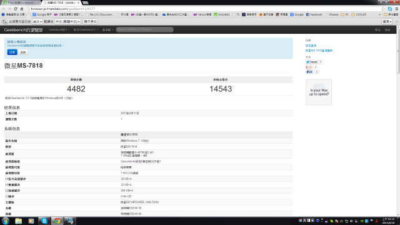Screen dimensions: 400x225
Task: Open the COOLER bookmarks folder
Action: click(x=359, y=14)
